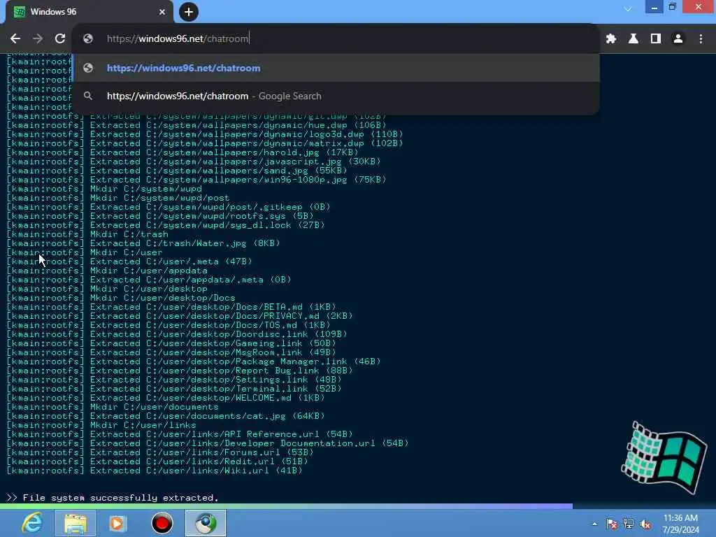Open the Extensions puzzle-piece menu
The width and height of the screenshot is (716, 537).
click(x=611, y=39)
